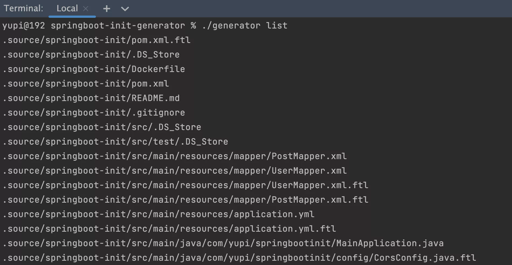The image size is (512, 265).
Task: Click the Terminal panel label
Action: pos(23,8)
